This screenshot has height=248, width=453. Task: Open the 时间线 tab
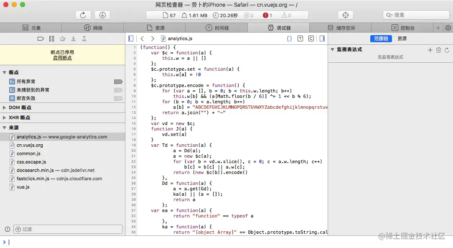pos(216,28)
